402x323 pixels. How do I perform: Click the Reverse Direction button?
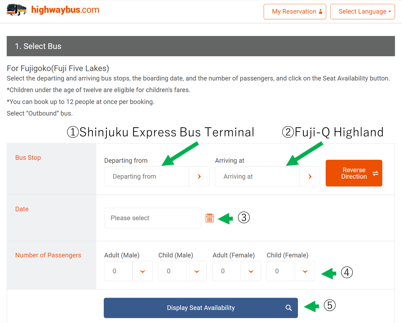click(x=354, y=173)
